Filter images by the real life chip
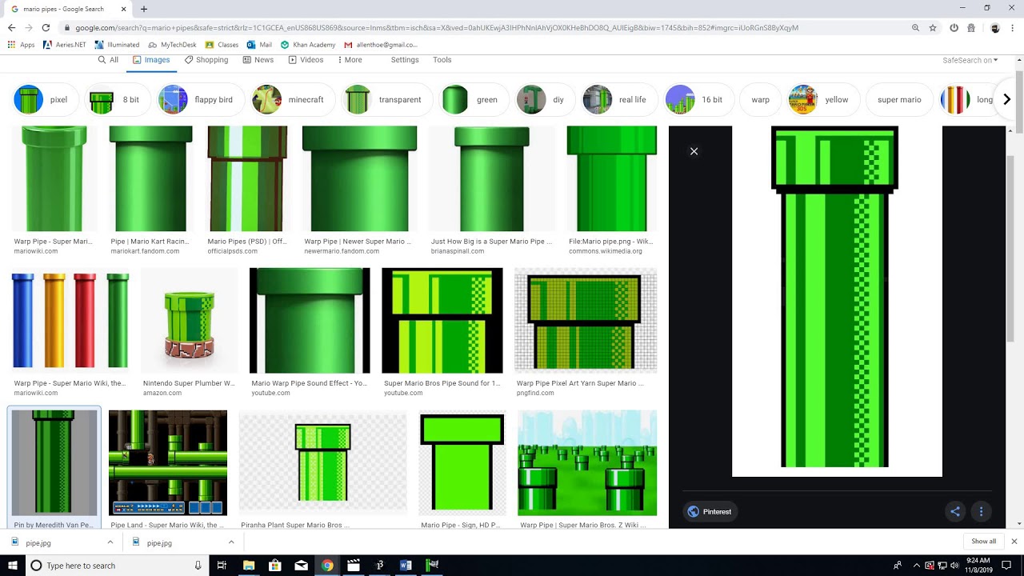The width and height of the screenshot is (1024, 576). [x=618, y=100]
